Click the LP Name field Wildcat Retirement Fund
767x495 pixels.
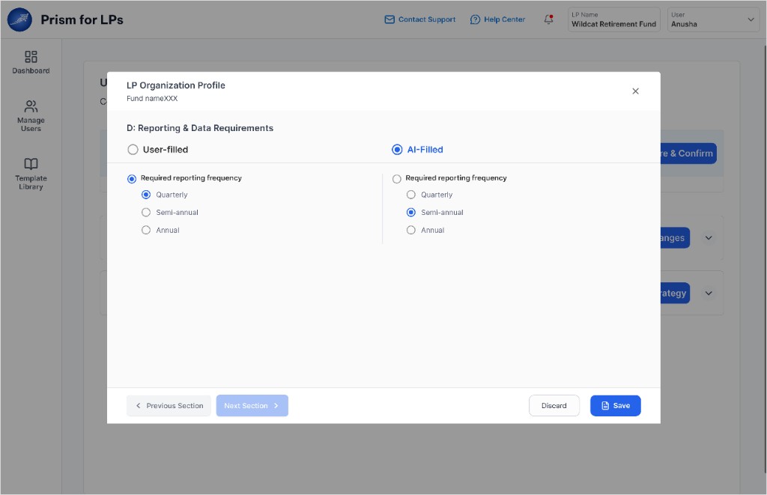614,19
